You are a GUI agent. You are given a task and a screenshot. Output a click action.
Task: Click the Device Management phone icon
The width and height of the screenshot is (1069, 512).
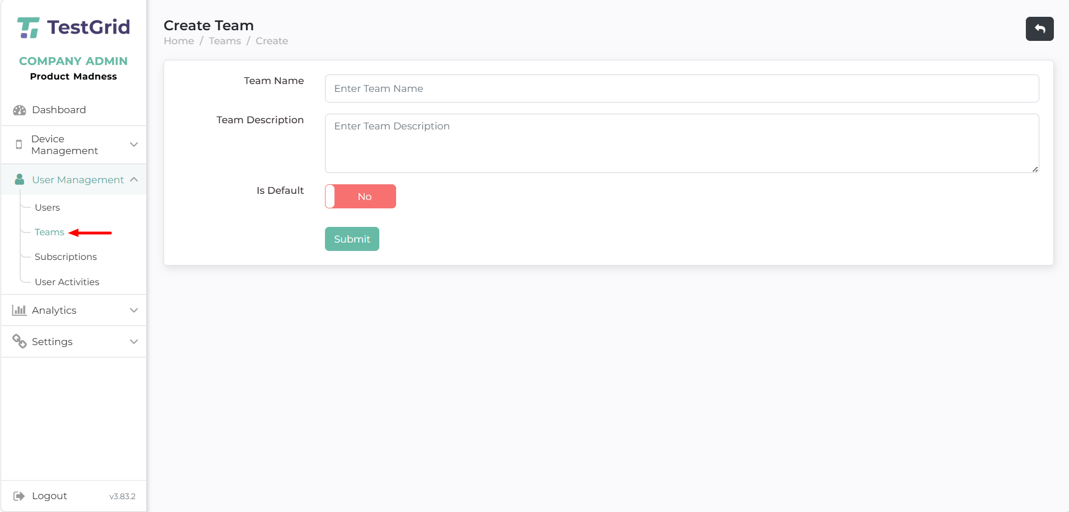(x=19, y=145)
